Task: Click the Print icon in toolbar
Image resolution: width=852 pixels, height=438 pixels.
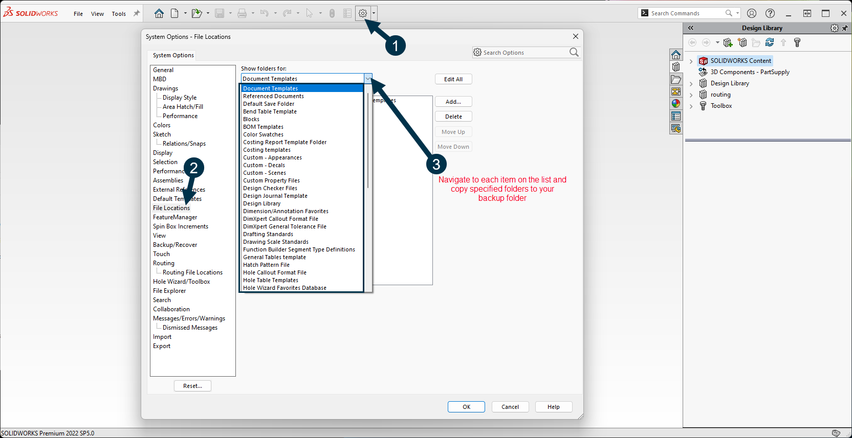Action: 242,13
